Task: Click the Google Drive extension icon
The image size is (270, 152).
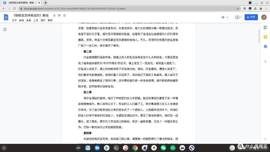Action: tap(255, 8)
